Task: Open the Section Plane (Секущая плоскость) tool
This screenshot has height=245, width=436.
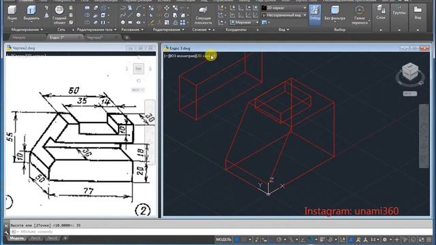Action: pos(203,15)
